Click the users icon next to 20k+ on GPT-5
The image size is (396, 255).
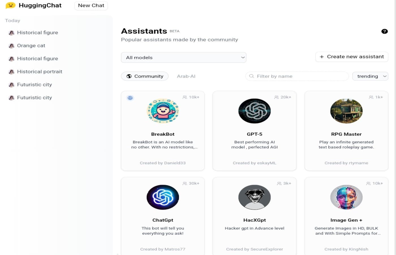tap(276, 97)
